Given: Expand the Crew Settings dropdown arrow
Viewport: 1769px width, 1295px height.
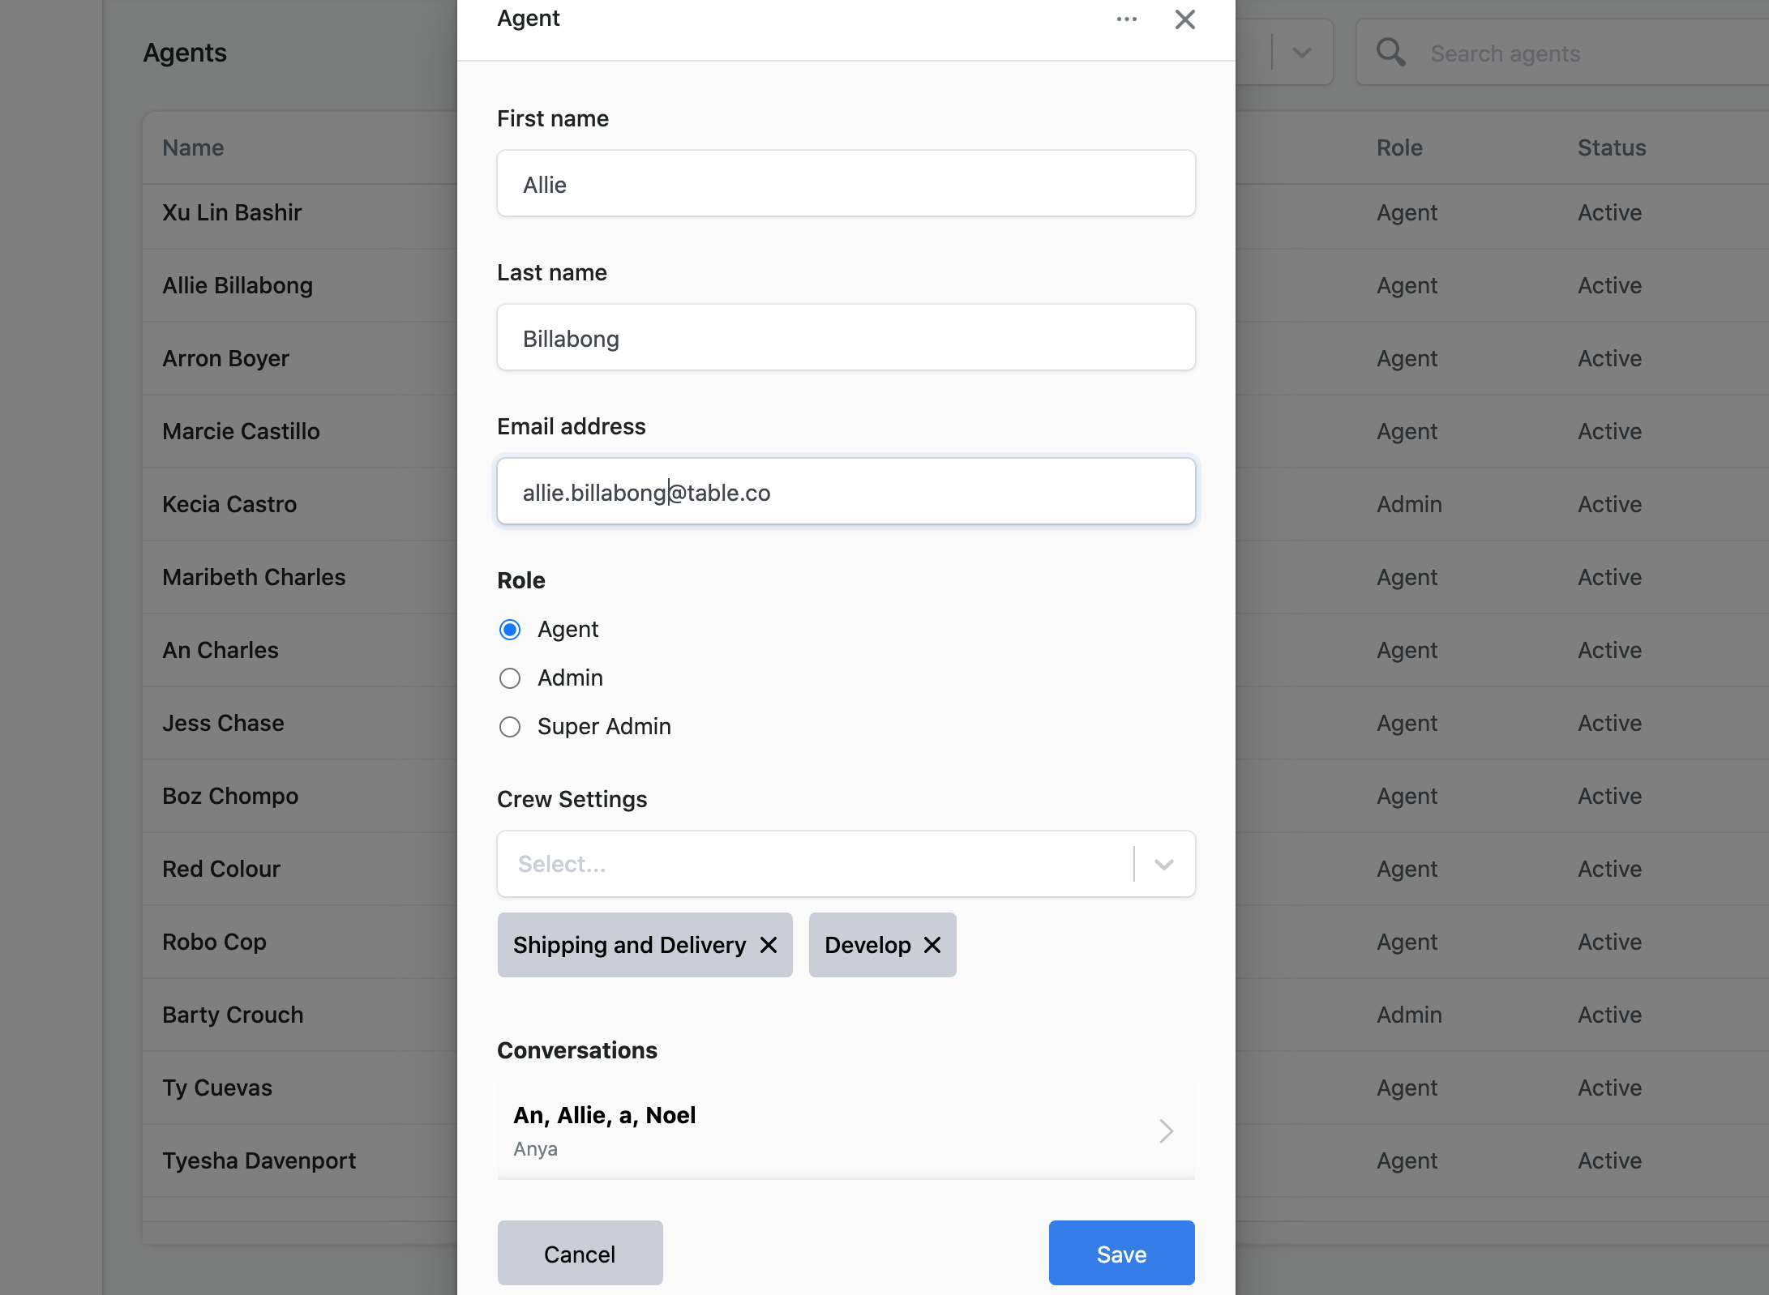Looking at the screenshot, I should tap(1163, 864).
